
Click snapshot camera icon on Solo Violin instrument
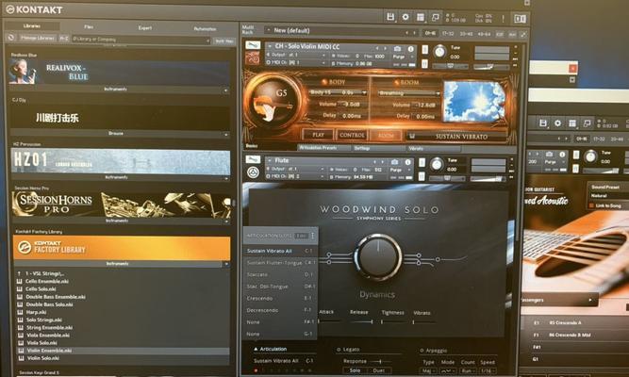[397, 48]
